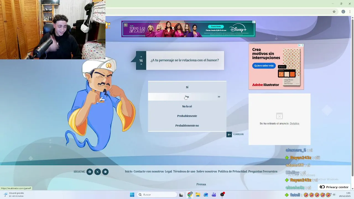Click the question number 16 badge

pos(141,61)
